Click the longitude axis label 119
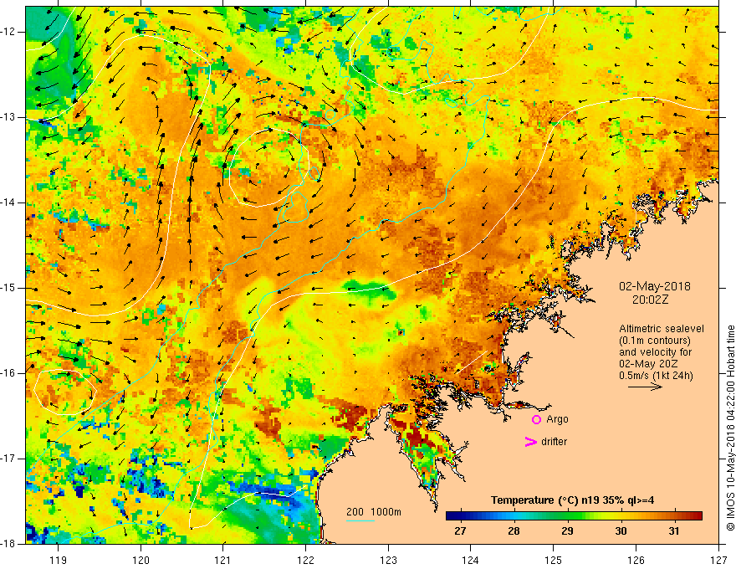 [x=58, y=560]
